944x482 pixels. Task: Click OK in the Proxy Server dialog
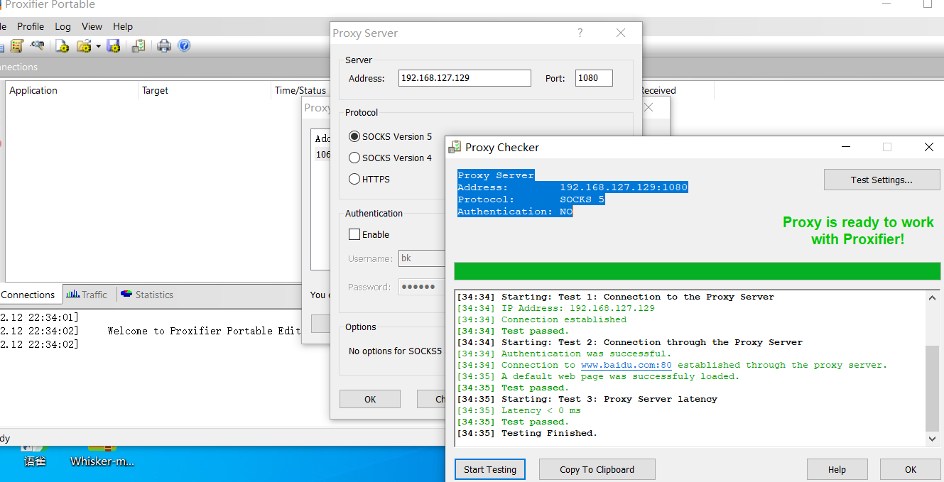coord(370,399)
